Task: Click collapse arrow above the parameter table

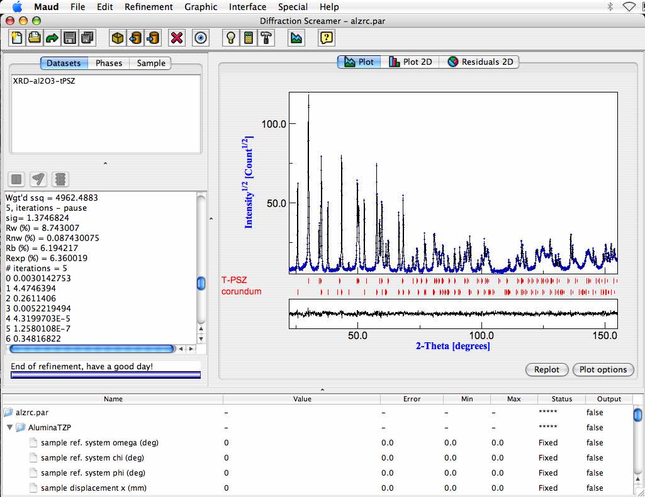Action: pyautogui.click(x=322, y=390)
